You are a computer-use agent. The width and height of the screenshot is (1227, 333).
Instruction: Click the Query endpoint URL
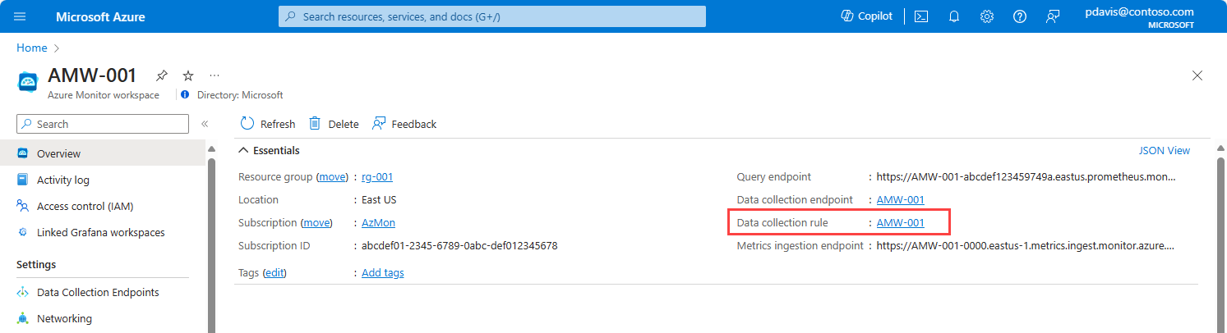pos(1026,176)
